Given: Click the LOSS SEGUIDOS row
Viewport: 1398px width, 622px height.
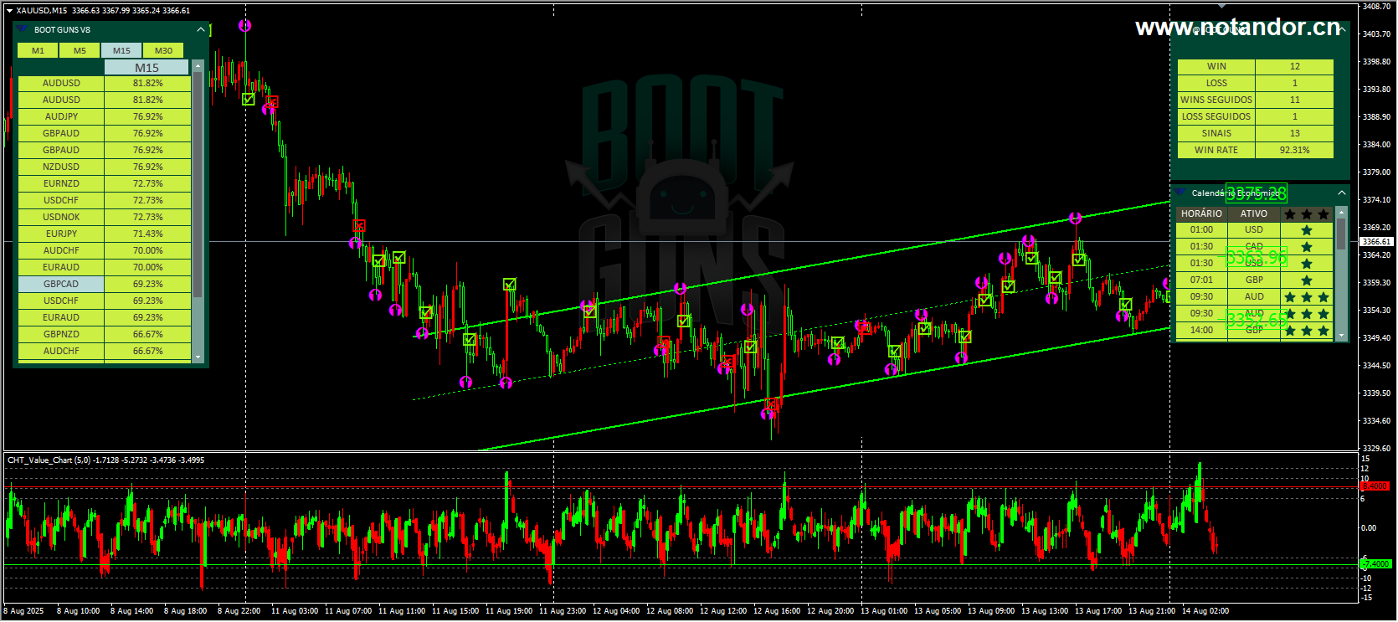Looking at the screenshot, I should tap(1256, 116).
